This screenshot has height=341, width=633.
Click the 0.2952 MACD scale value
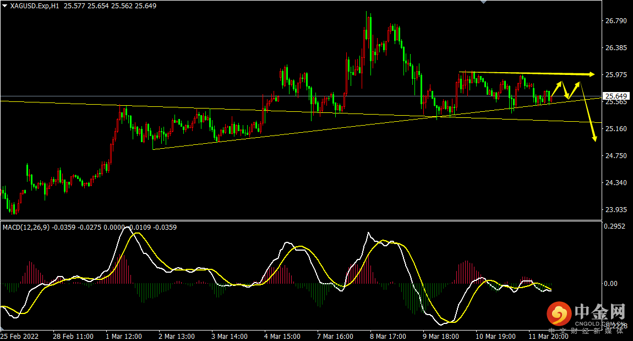pyautogui.click(x=614, y=226)
